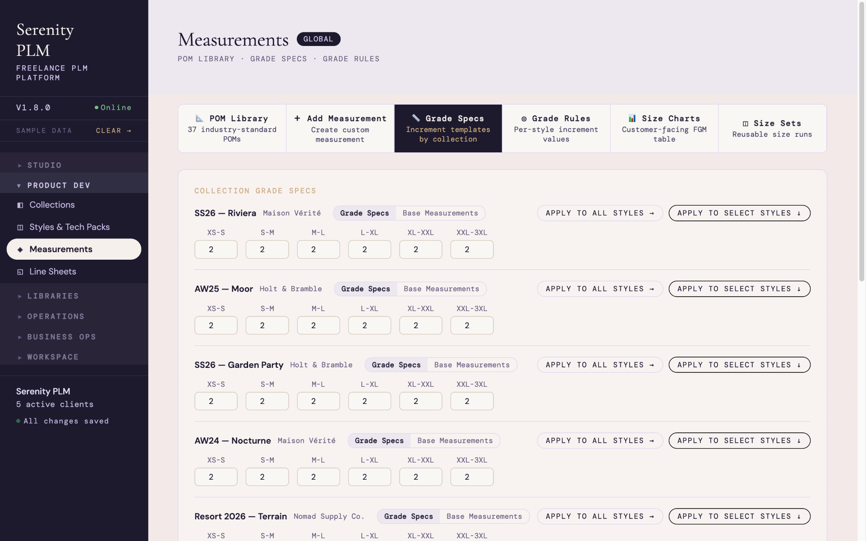Click the GLOBAL badge beside Measurements
This screenshot has height=541, width=866.
point(318,39)
